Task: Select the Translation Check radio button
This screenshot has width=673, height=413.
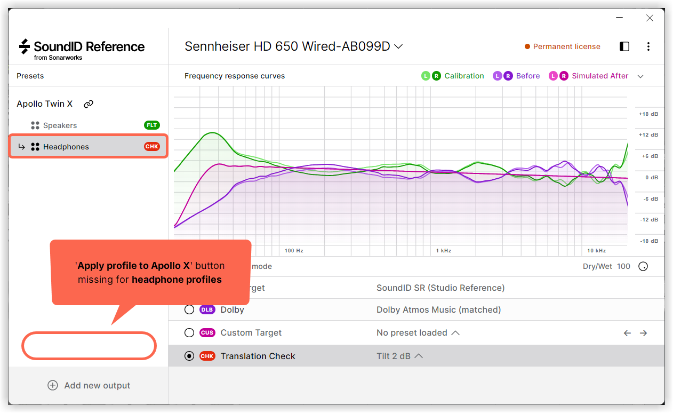Action: (x=189, y=356)
